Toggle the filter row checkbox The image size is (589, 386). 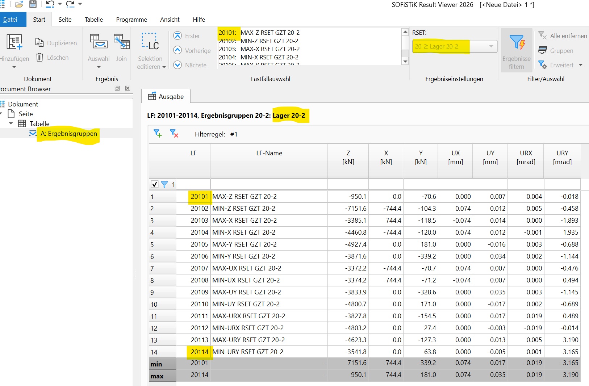coord(155,184)
